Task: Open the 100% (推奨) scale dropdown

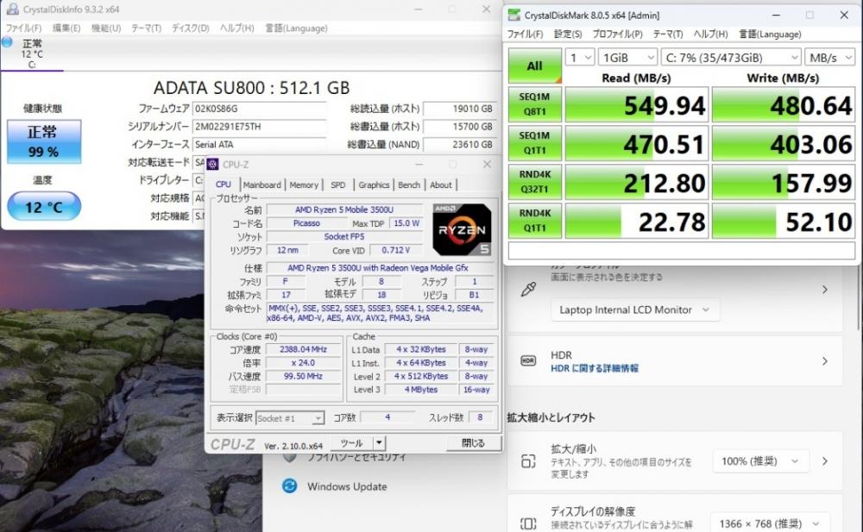Action: point(760,461)
